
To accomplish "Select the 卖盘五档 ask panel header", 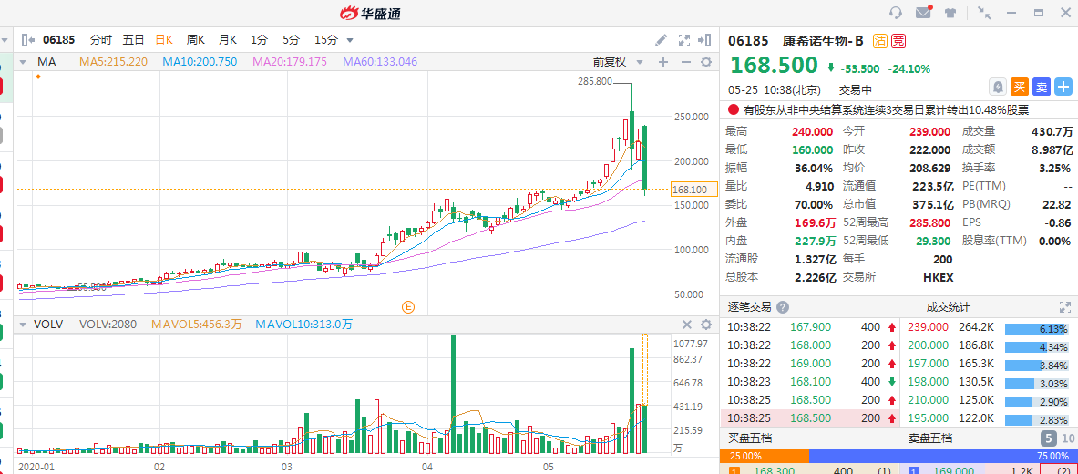I will [x=930, y=438].
